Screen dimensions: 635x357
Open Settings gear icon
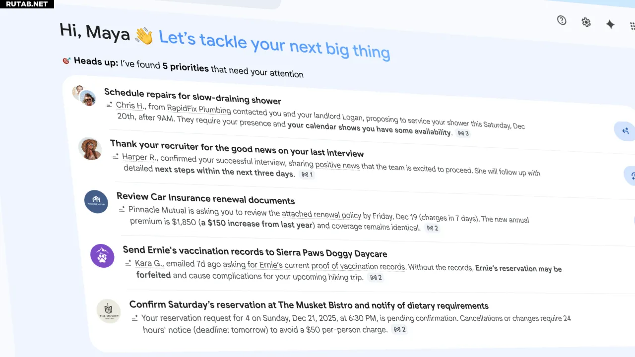pos(586,22)
